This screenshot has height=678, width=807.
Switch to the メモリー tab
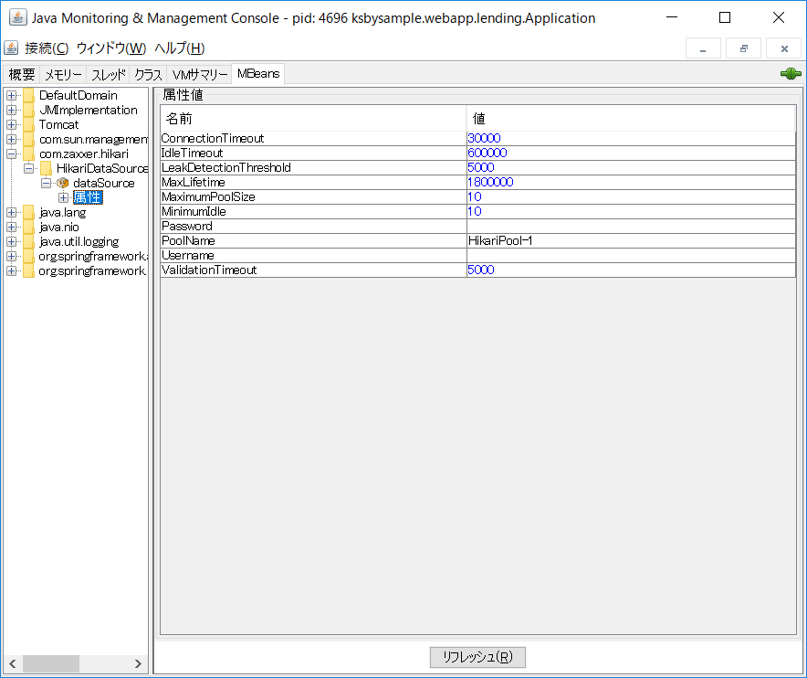63,75
